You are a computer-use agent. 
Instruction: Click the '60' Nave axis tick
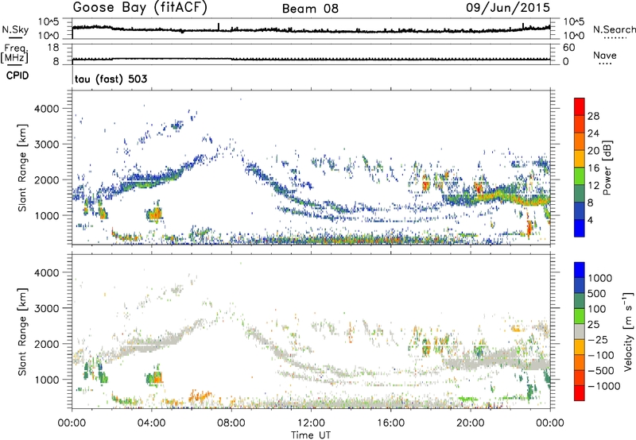(568, 48)
